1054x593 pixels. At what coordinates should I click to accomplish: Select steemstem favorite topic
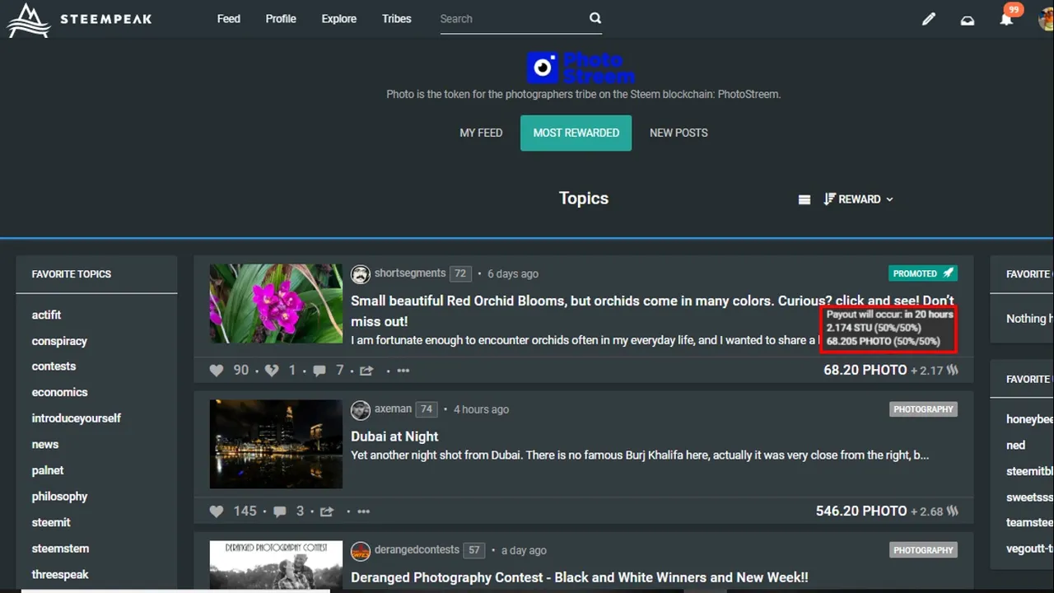click(60, 549)
